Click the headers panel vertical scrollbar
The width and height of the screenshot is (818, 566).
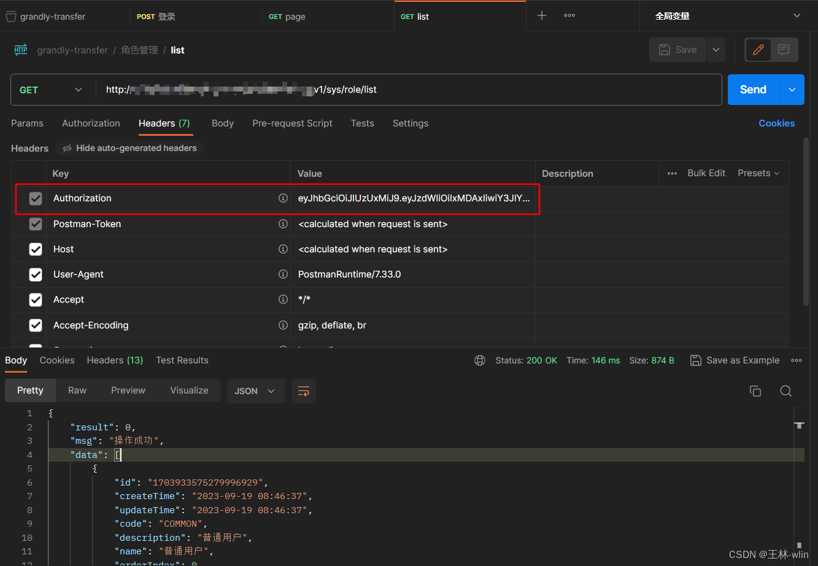coord(806,221)
